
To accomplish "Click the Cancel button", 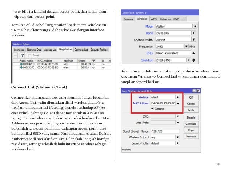I will pos(191,104).
